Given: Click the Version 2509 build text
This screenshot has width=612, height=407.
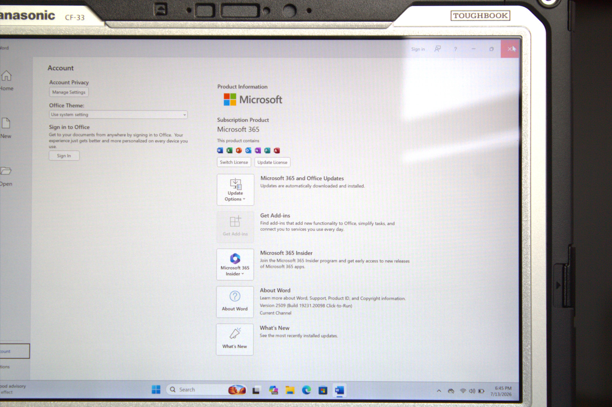Looking at the screenshot, I should click(x=306, y=306).
